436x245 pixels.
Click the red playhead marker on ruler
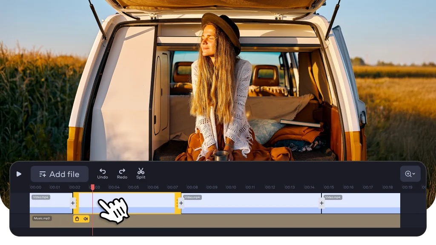point(92,187)
